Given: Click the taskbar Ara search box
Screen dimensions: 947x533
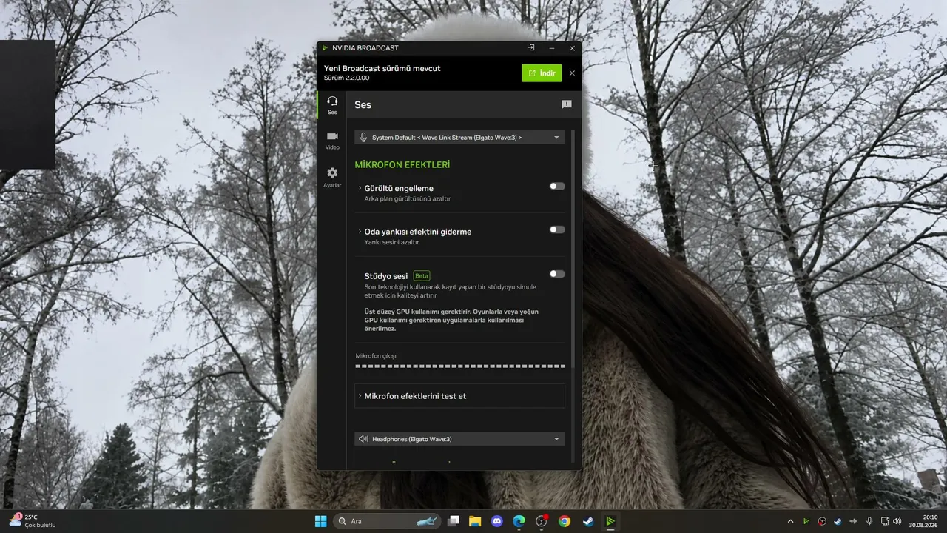Looking at the screenshot, I should pyautogui.click(x=387, y=521).
